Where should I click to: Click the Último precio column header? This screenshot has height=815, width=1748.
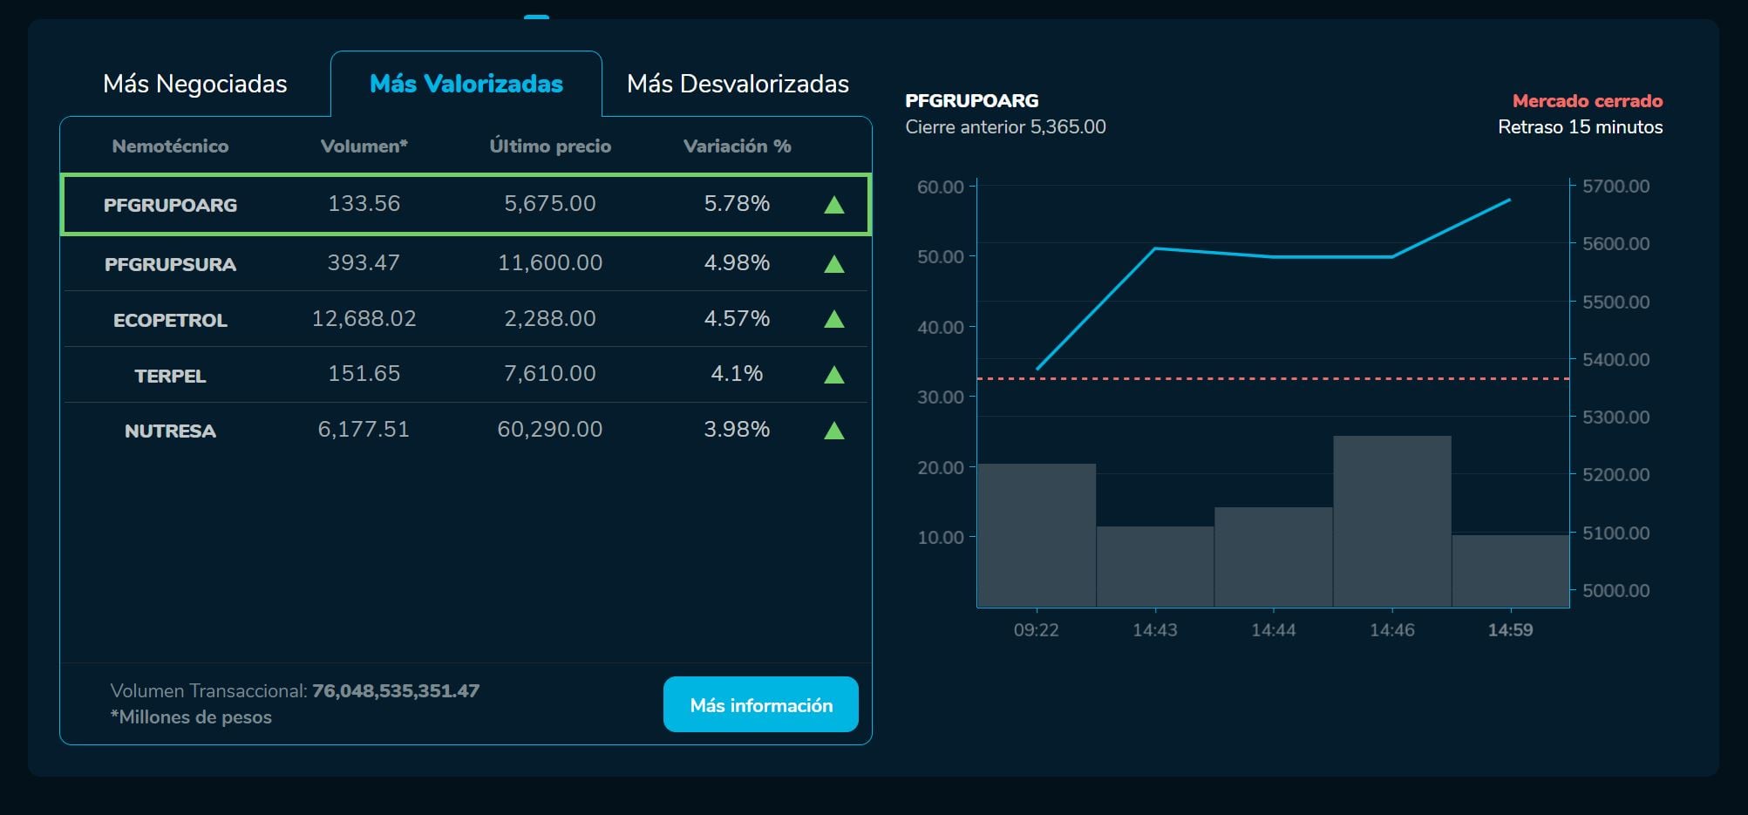549,146
